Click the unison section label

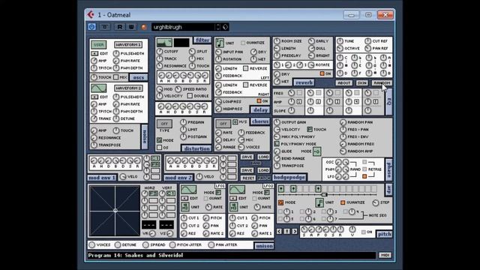(x=264, y=246)
